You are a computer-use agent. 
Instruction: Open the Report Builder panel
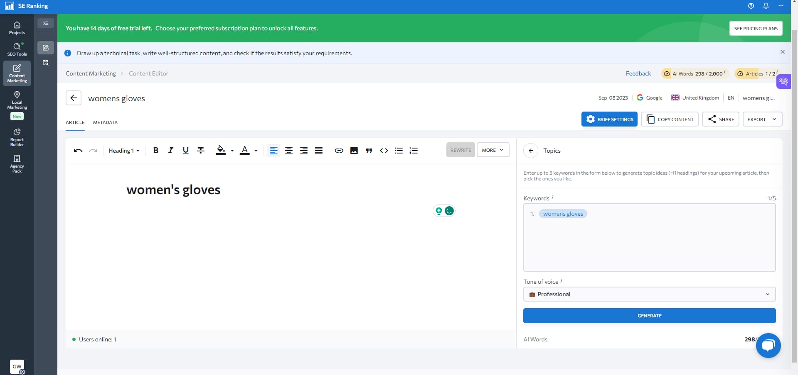[17, 136]
